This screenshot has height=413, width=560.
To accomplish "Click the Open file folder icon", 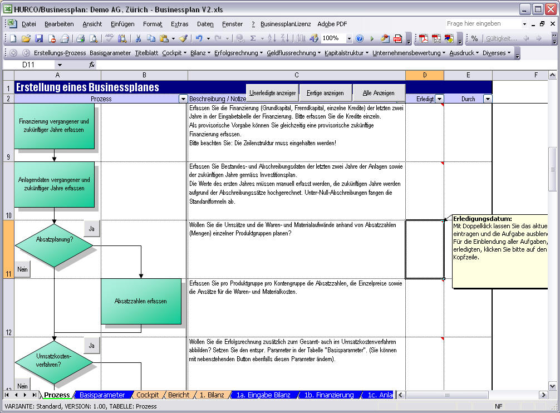I will pos(26,38).
